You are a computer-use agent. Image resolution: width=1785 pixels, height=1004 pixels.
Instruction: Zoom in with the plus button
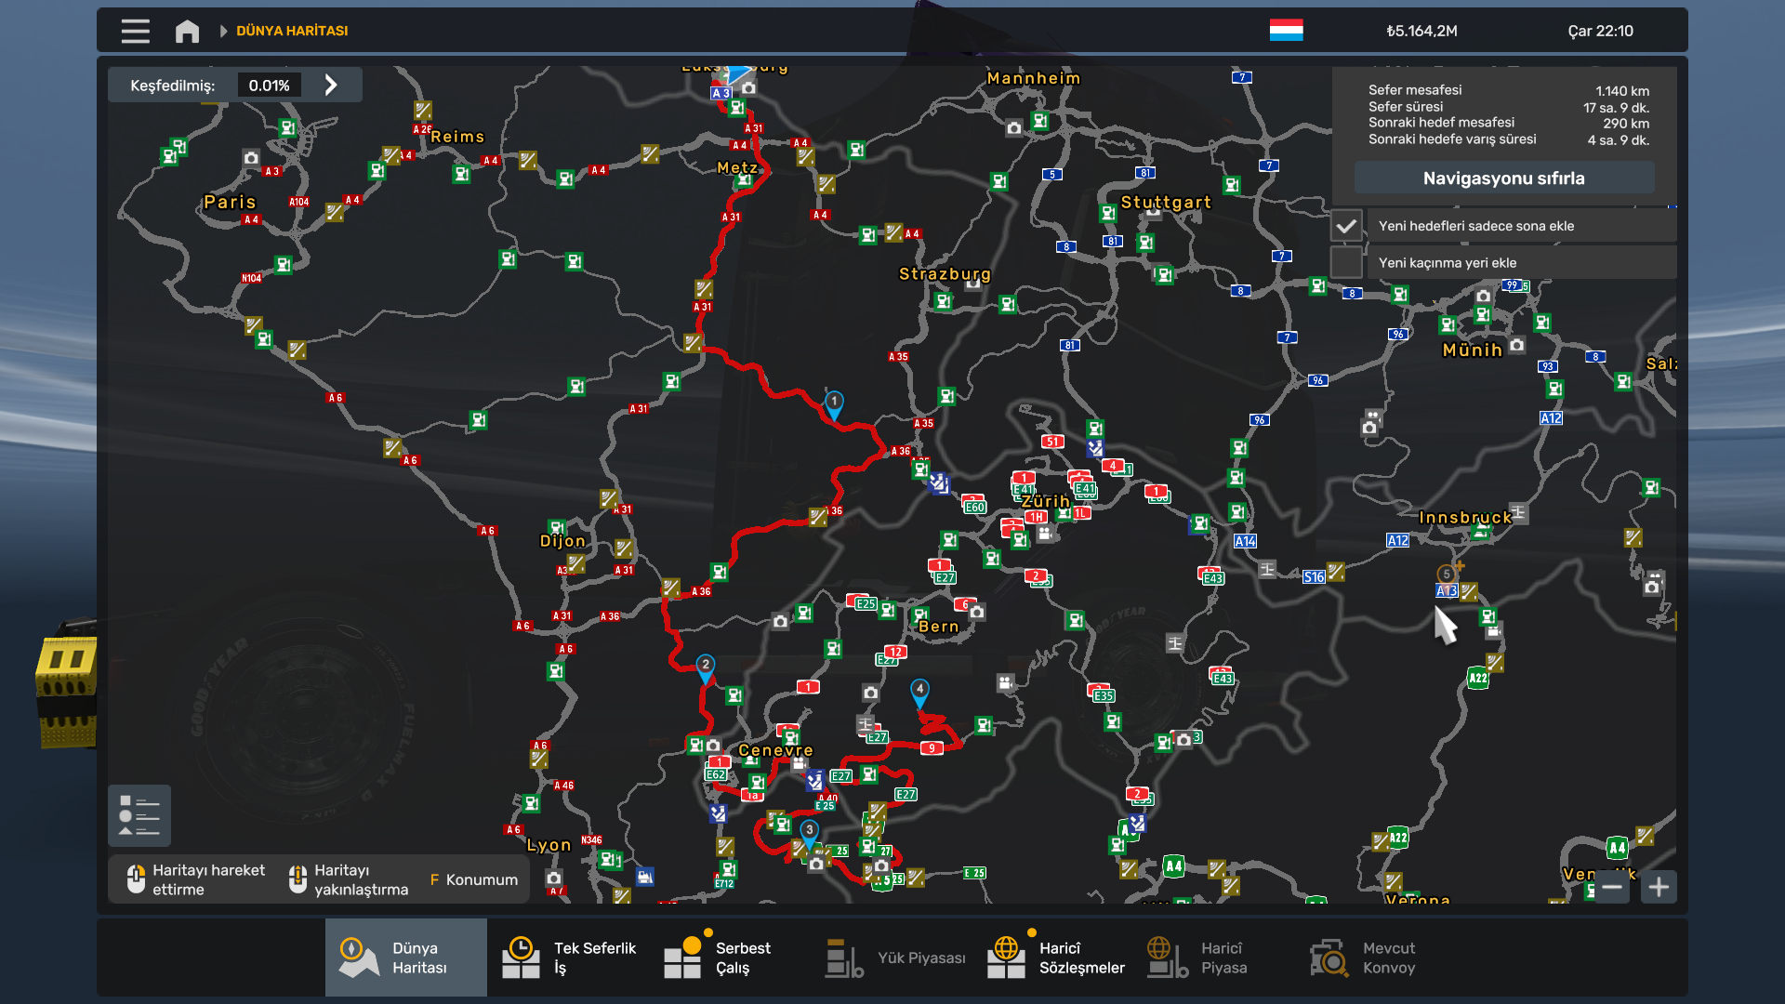pyautogui.click(x=1659, y=887)
